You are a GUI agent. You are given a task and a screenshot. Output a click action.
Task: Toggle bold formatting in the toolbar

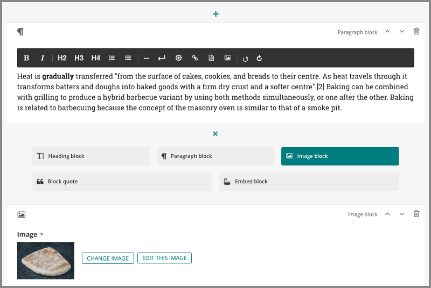tap(26, 58)
